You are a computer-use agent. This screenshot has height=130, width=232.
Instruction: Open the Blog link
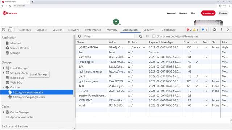coord(193,13)
